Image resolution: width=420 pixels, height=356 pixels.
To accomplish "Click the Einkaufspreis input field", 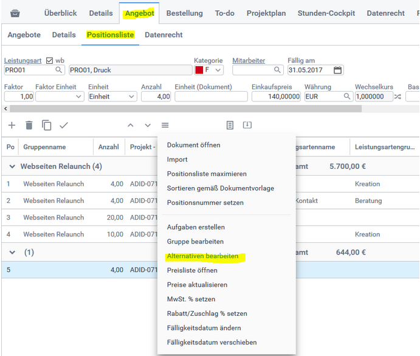I will click(x=276, y=97).
